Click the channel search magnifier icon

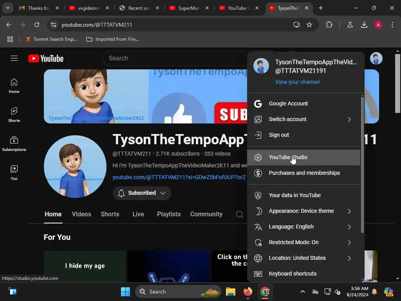pyautogui.click(x=239, y=214)
